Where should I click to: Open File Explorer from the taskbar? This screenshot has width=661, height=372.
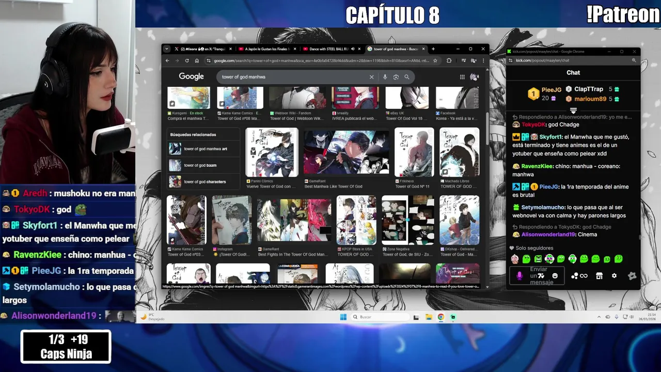[x=429, y=317]
